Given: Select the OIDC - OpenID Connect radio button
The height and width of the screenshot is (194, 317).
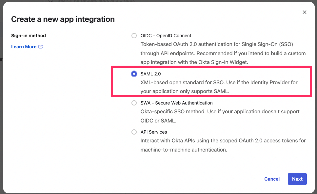Looking at the screenshot, I should click(x=134, y=36).
